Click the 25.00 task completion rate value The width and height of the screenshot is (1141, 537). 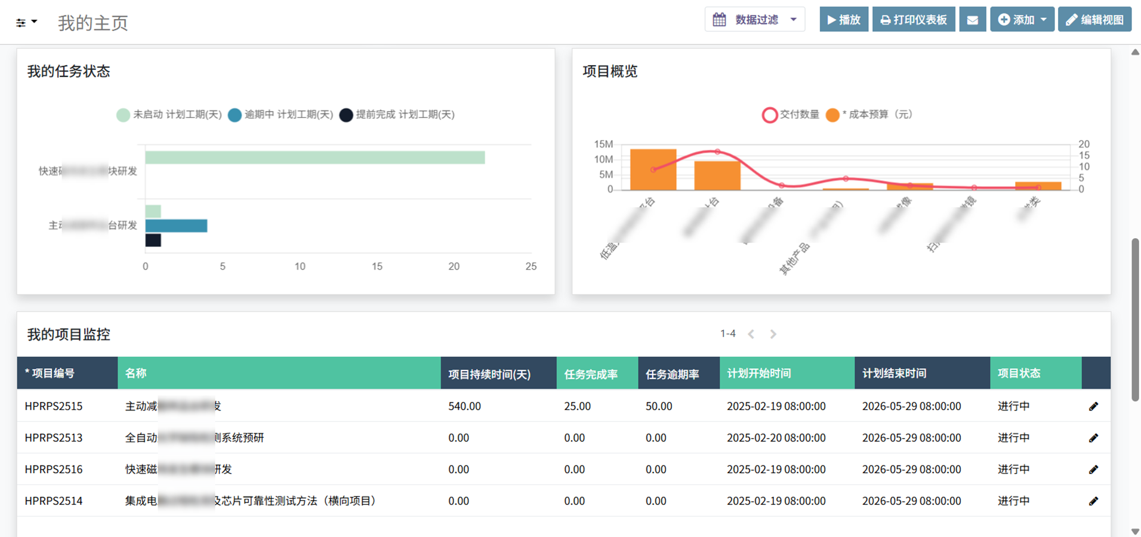577,406
